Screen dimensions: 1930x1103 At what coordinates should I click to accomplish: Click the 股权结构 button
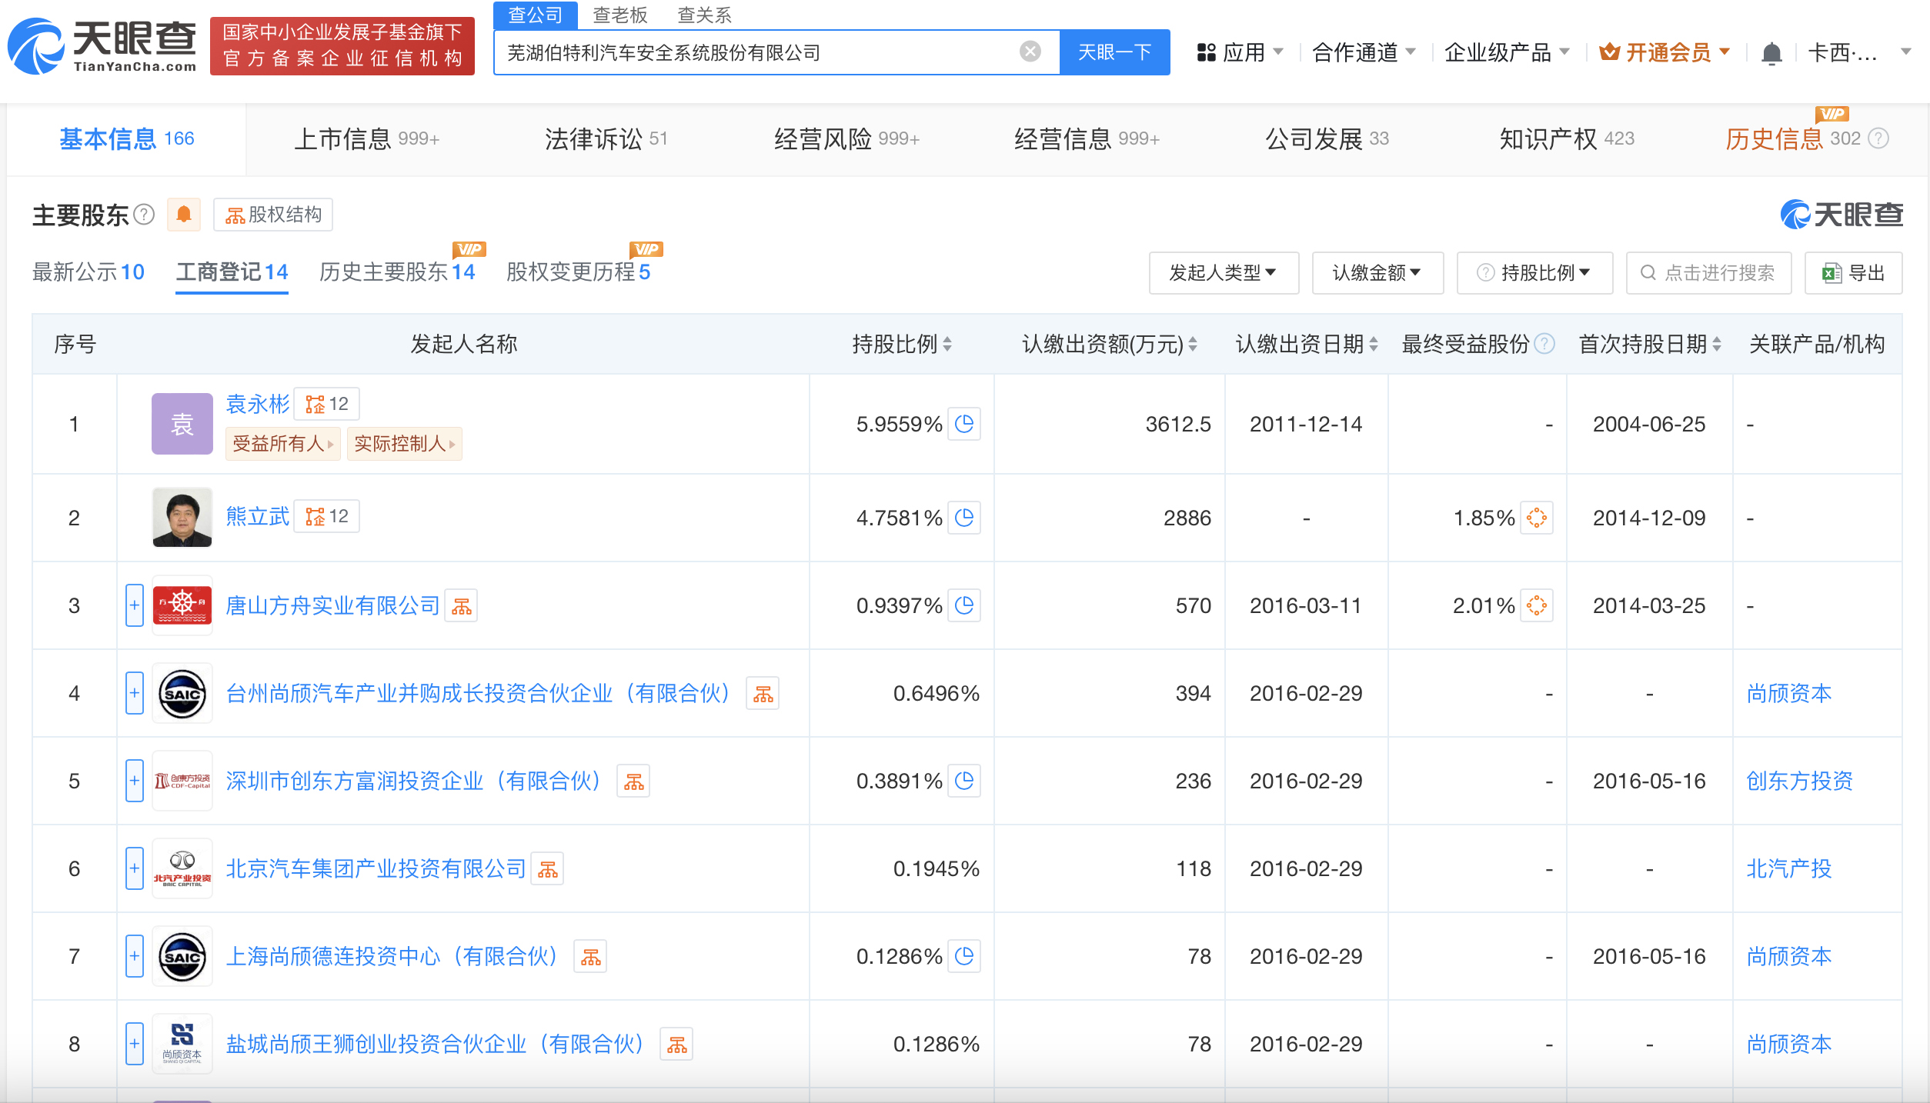pyautogui.click(x=273, y=215)
